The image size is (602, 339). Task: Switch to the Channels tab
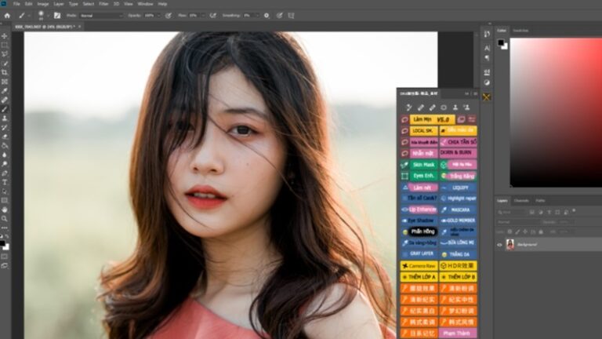(x=521, y=201)
